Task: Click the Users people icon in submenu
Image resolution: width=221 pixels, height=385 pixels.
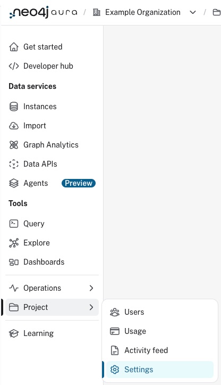Action: click(x=115, y=312)
